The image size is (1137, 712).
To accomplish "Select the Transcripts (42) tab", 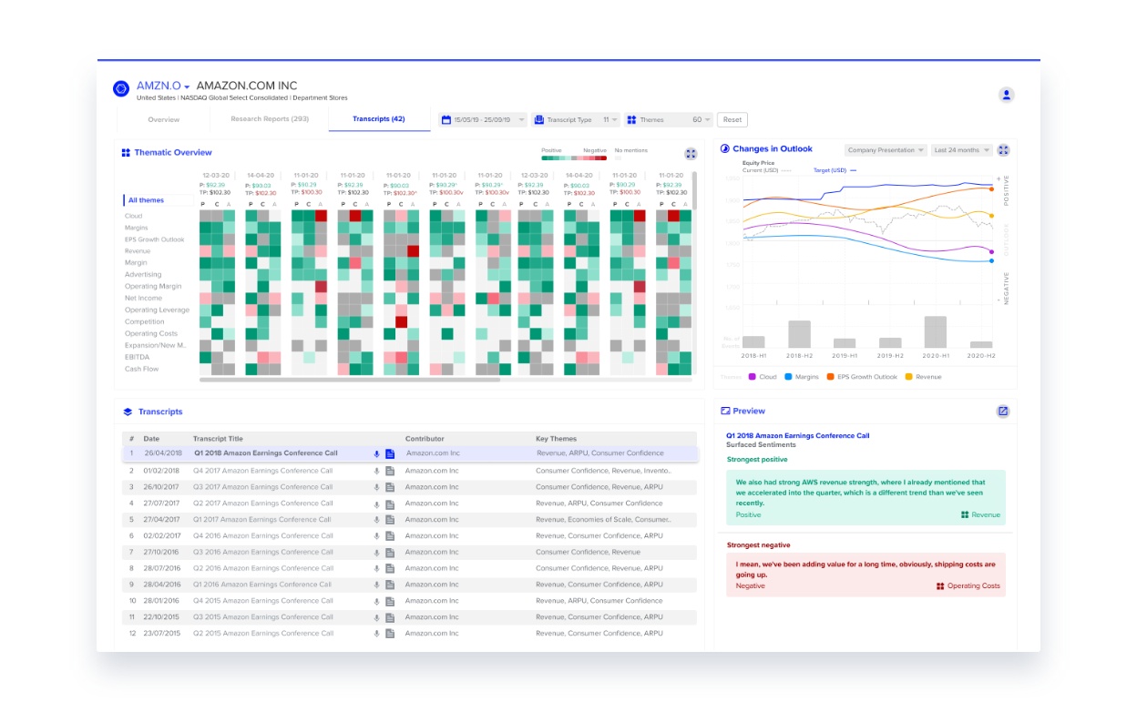I will coord(379,119).
